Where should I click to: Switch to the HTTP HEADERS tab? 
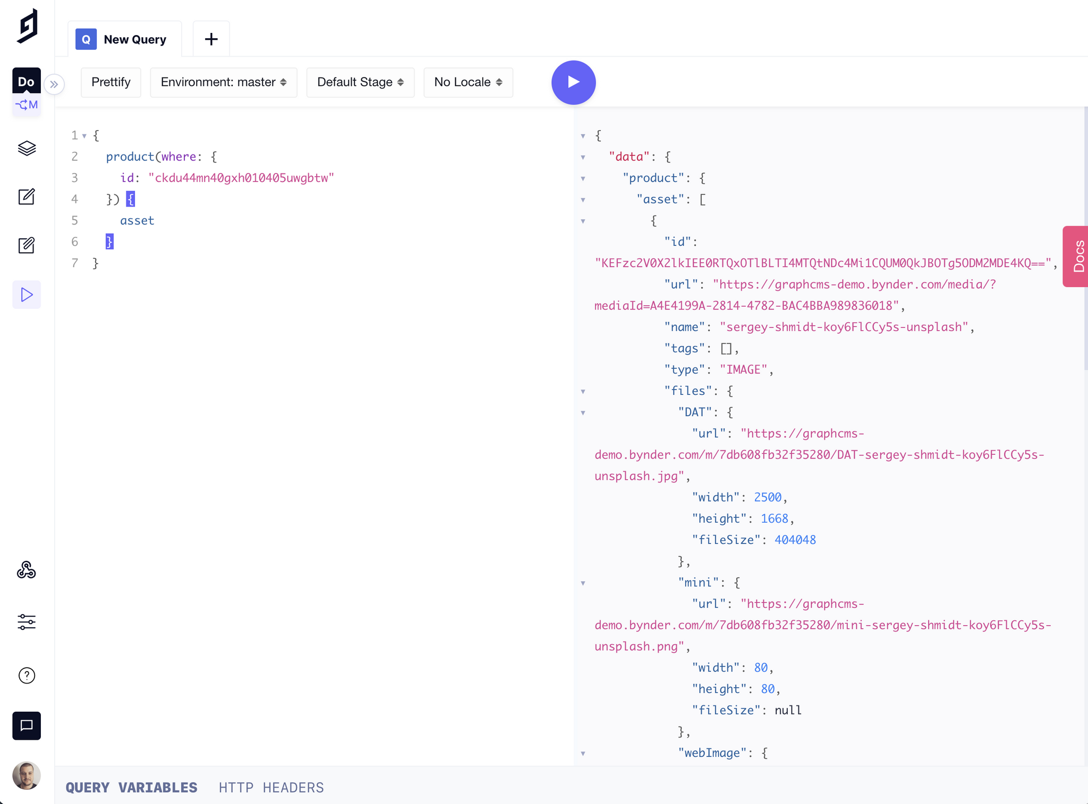tap(271, 788)
